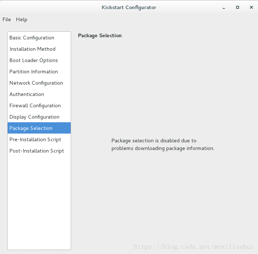Open the Help menu
This screenshot has height=254, width=258.
point(21,19)
